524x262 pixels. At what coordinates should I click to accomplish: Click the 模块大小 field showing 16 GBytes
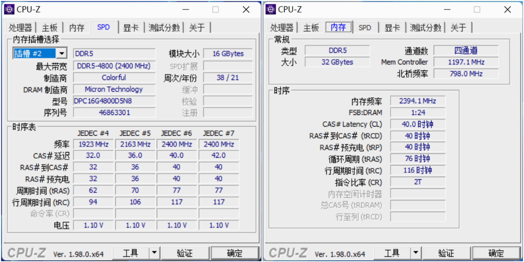tap(228, 53)
